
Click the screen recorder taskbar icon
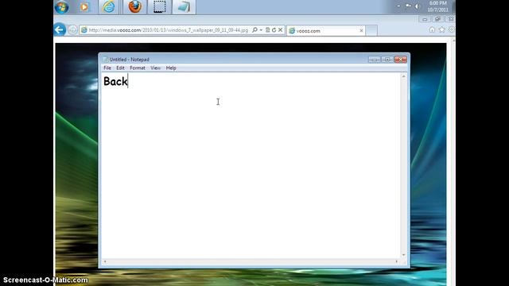point(159,7)
